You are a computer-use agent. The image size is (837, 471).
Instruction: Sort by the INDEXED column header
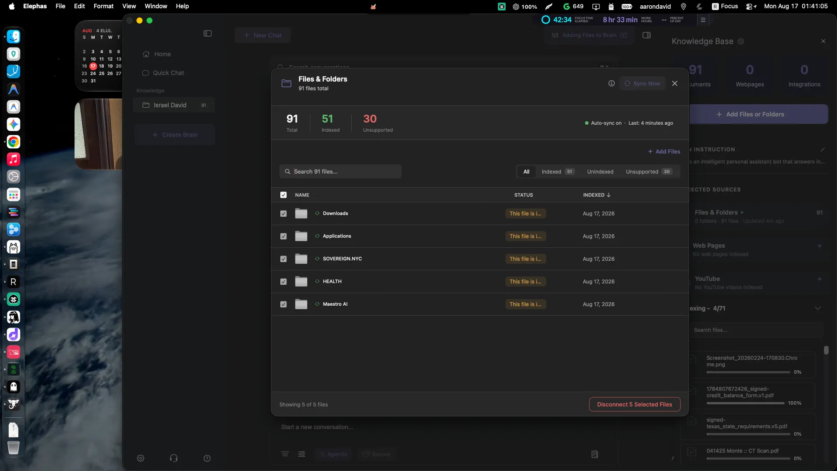[597, 195]
